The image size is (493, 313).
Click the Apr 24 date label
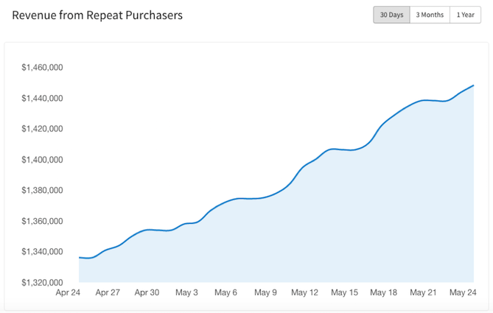(69, 292)
